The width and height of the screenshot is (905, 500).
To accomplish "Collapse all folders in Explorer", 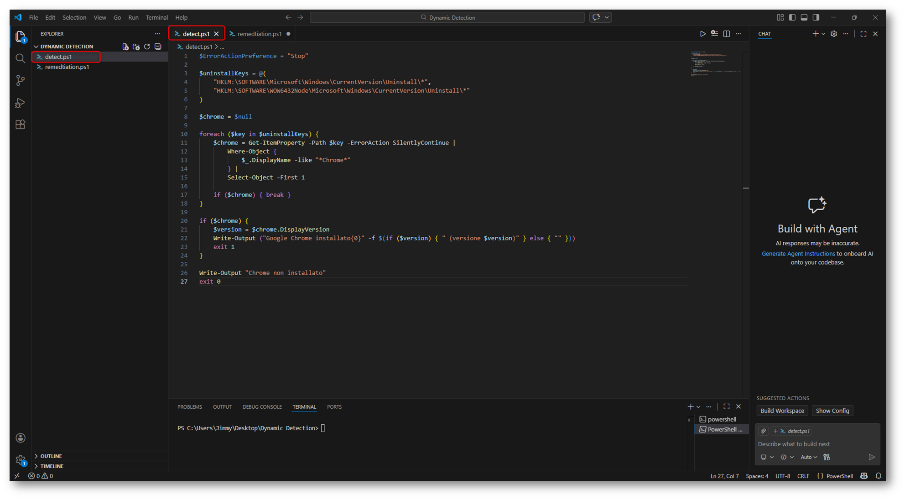I will [158, 47].
